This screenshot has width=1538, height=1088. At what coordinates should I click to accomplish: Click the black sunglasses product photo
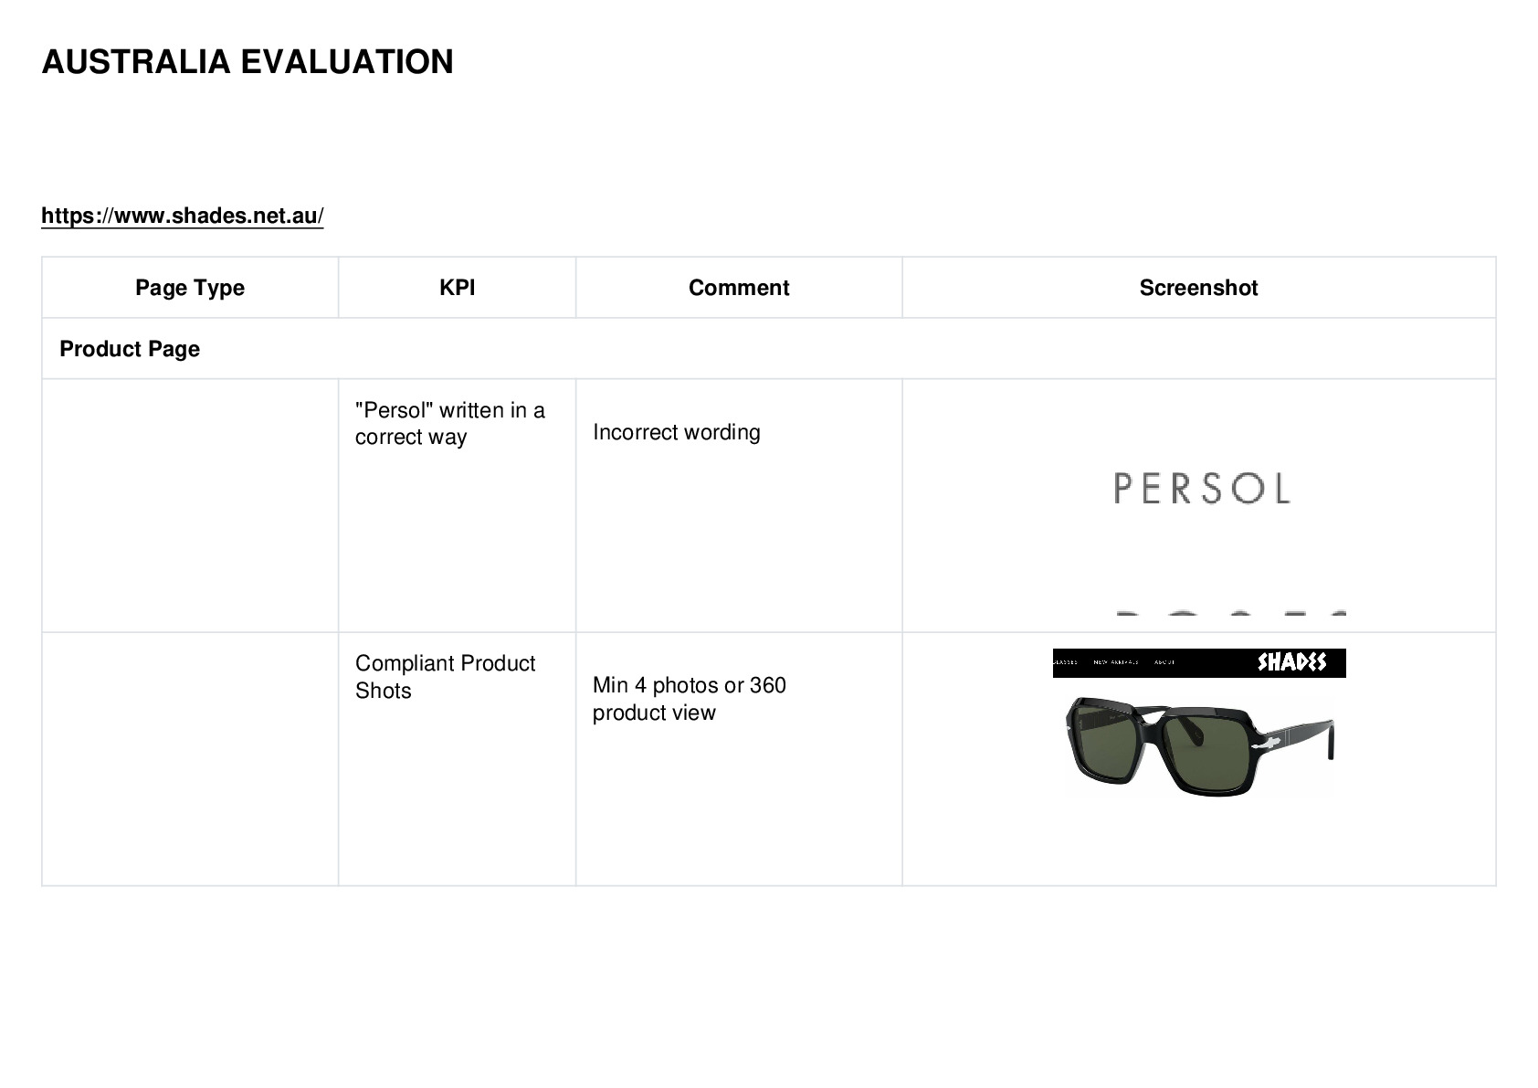1199,746
